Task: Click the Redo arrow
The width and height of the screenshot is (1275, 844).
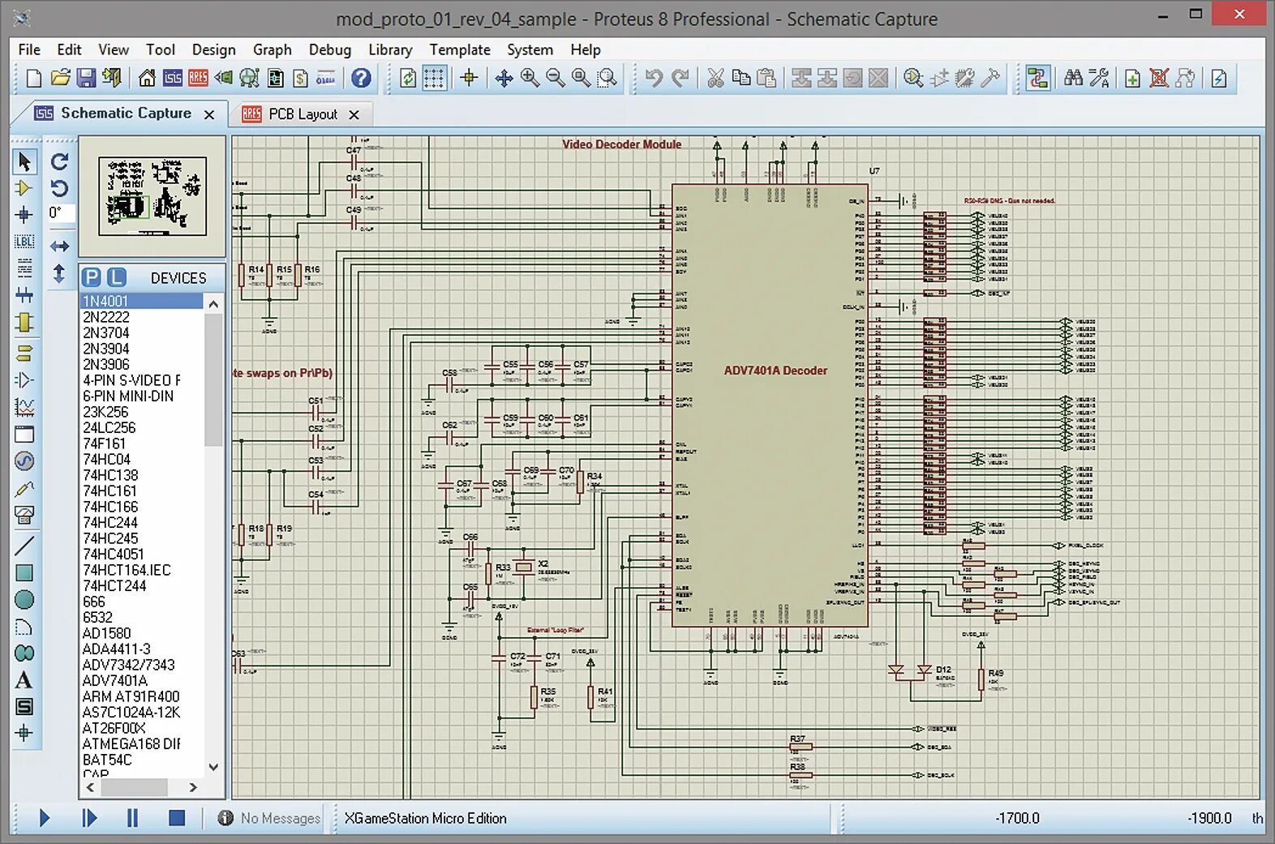Action: pos(680,78)
